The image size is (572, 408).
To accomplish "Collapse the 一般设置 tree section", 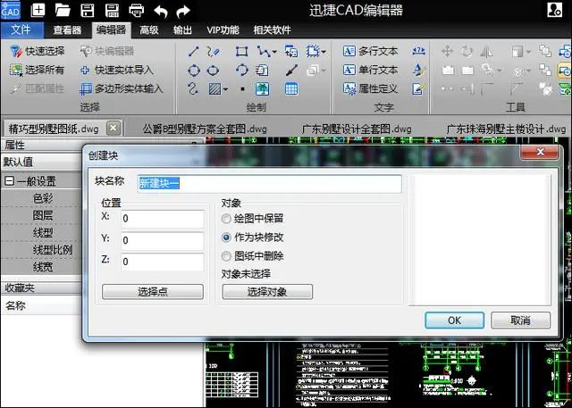I will 9,181.
